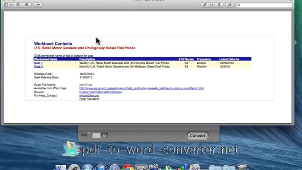The image size is (302, 170).
Task: Click the Frequency column header
Action: pyautogui.click(x=204, y=59)
